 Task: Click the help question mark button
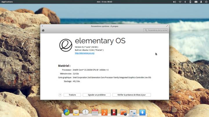(60, 95)
